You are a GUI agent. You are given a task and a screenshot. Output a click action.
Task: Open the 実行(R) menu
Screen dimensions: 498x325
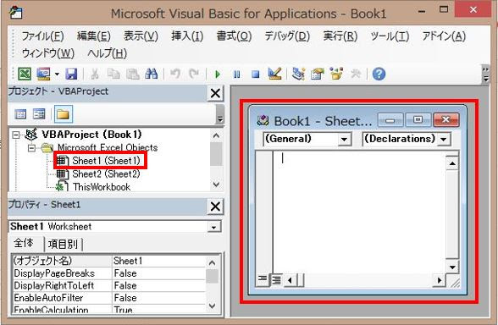(x=340, y=36)
